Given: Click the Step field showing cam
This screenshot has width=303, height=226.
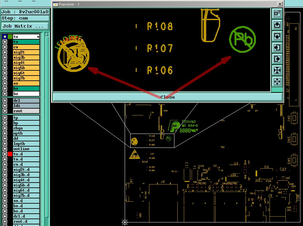Looking at the screenshot, I should pos(25,18).
